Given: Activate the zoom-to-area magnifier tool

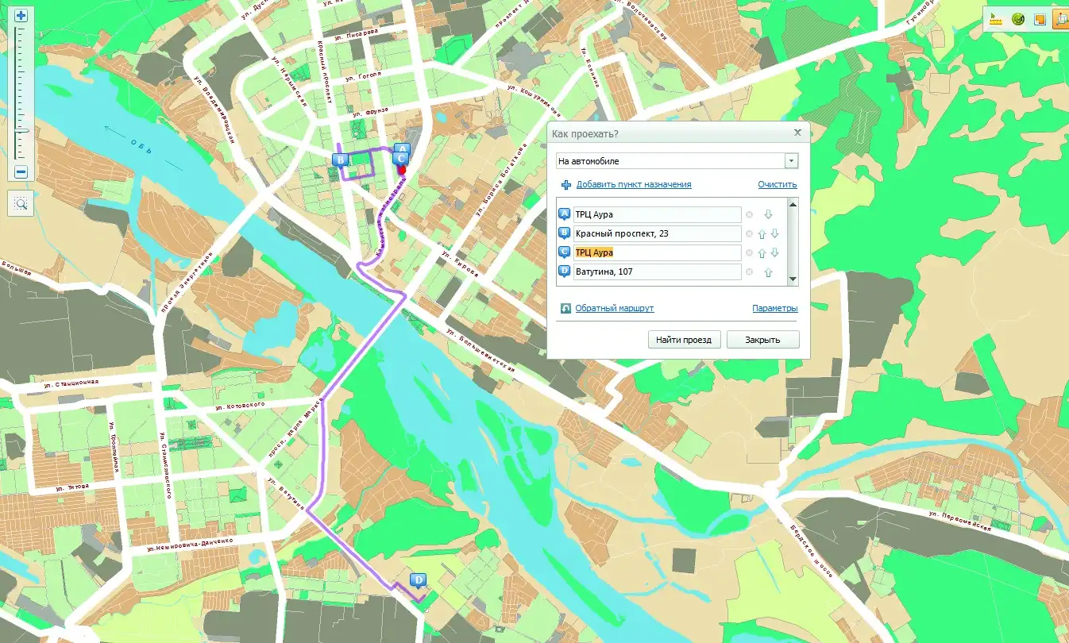Looking at the screenshot, I should pos(21,204).
